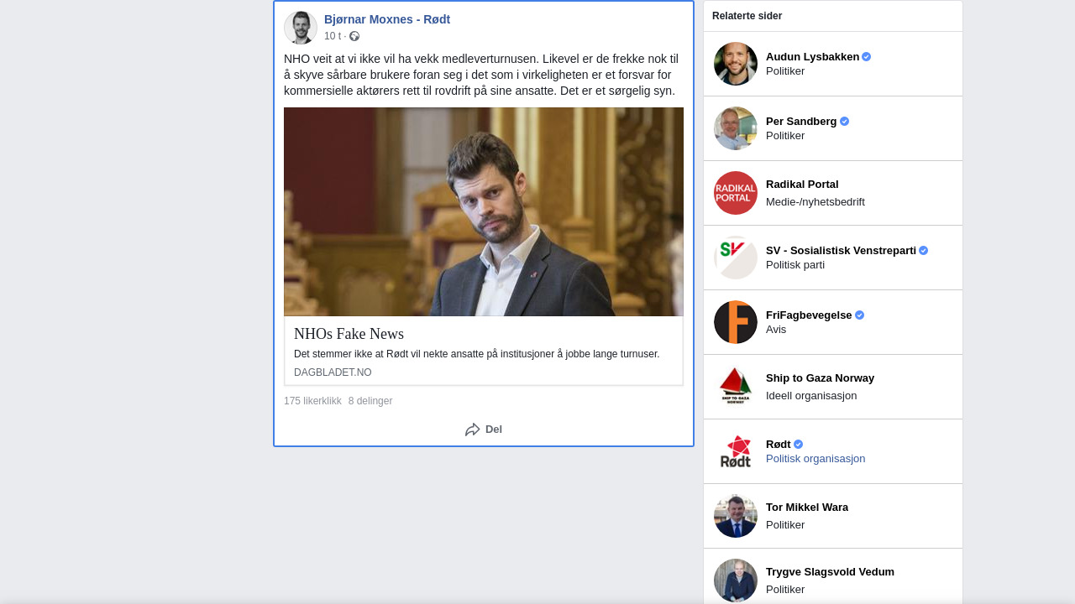
Task: Click the public globe privacy icon
Action: point(354,36)
